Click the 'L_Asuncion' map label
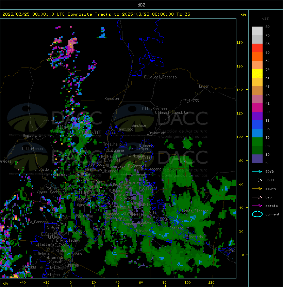The width and height of the screenshot is (283, 287). (155, 133)
